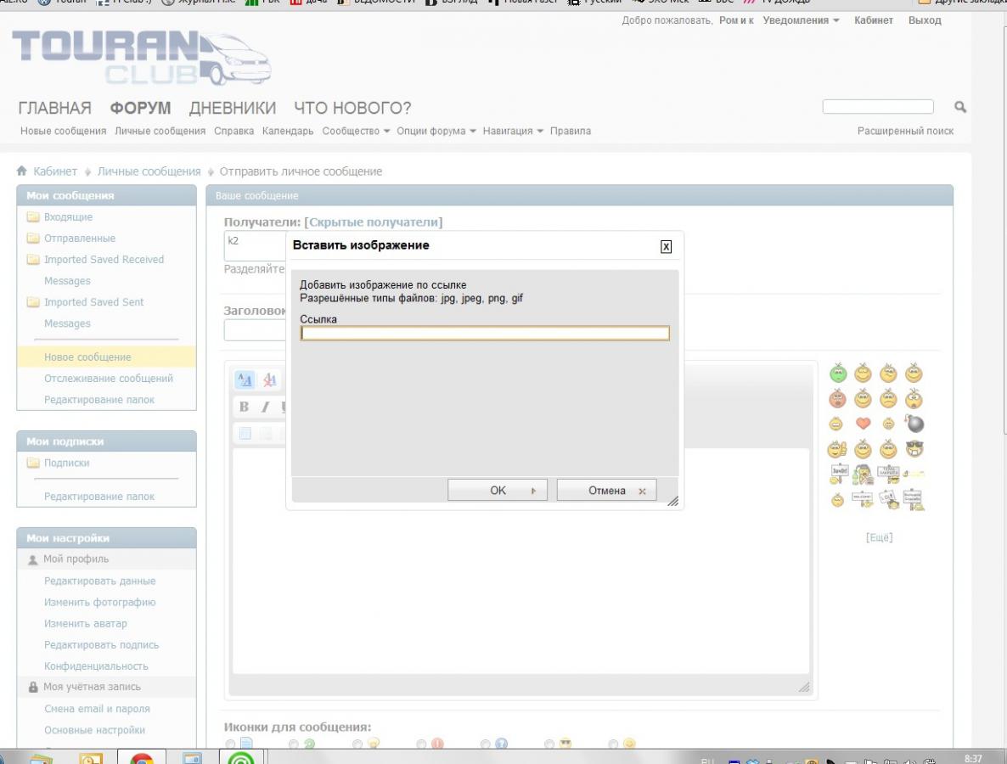Open the Входящие folder
The height and width of the screenshot is (764, 1007).
click(x=68, y=217)
